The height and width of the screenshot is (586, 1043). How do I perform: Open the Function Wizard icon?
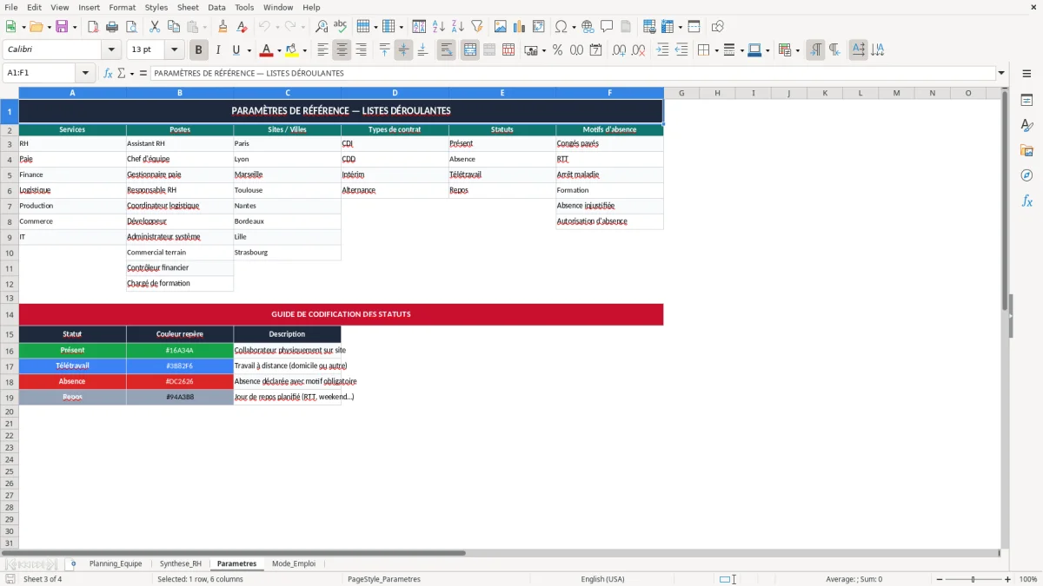[109, 74]
